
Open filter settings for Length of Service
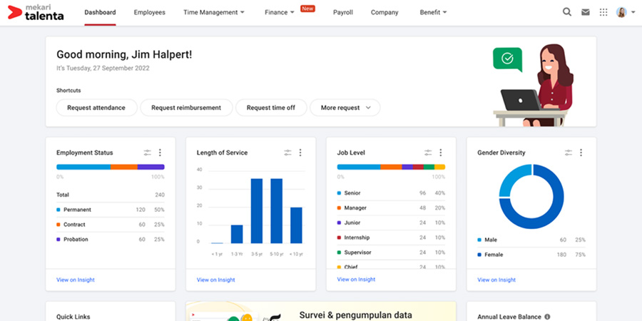288,153
